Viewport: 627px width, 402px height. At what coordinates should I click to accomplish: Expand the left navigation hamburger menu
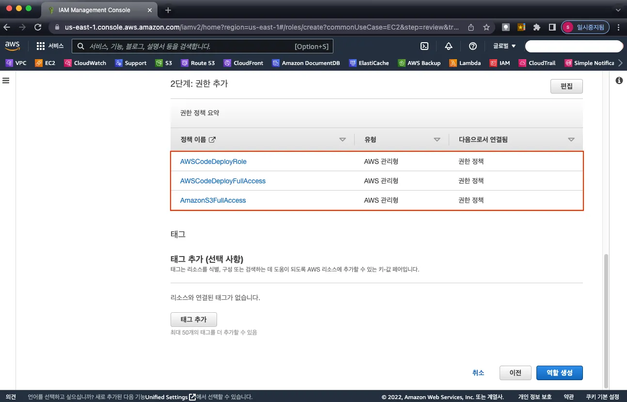click(x=6, y=80)
